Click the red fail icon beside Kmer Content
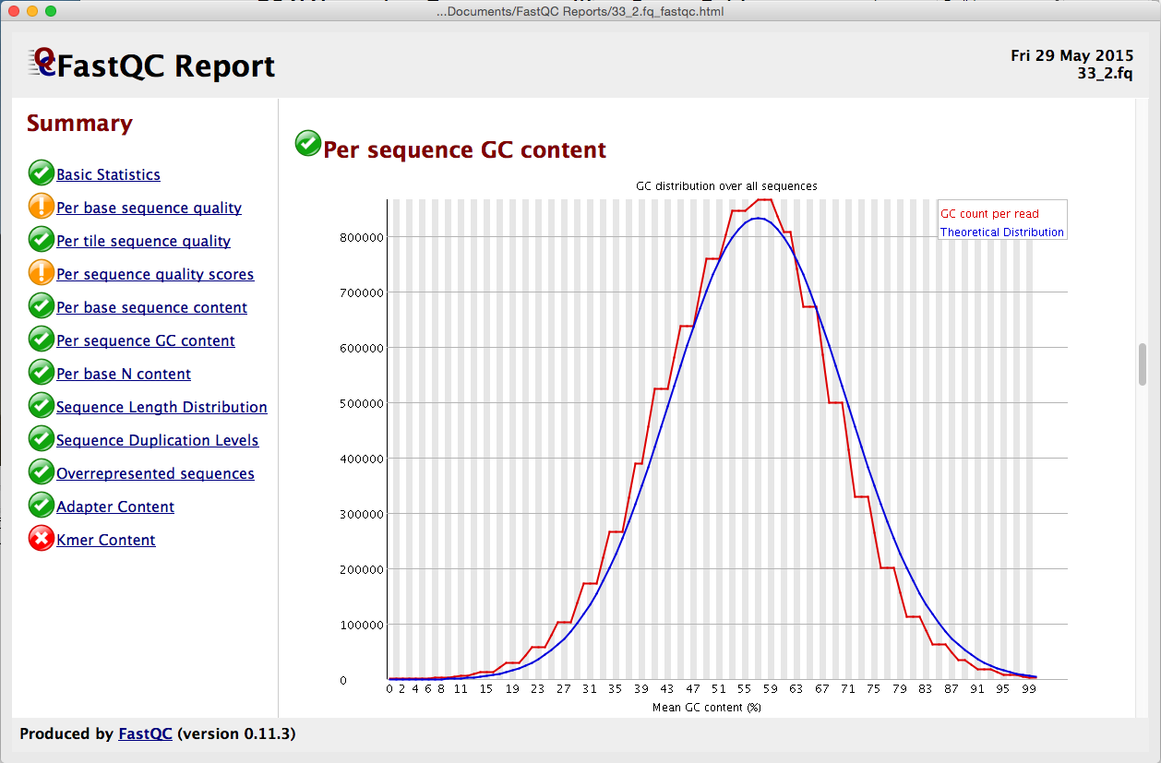Screen dimensions: 1161x763 pos(41,539)
